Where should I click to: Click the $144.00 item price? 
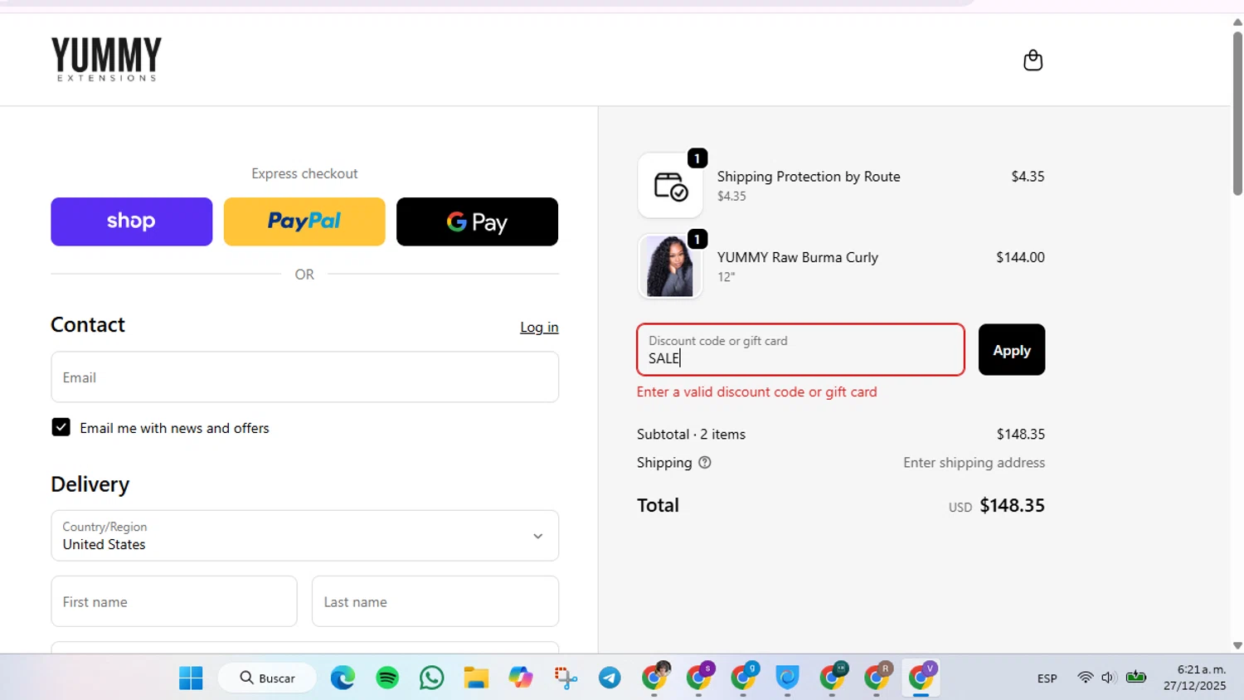coord(1020,257)
